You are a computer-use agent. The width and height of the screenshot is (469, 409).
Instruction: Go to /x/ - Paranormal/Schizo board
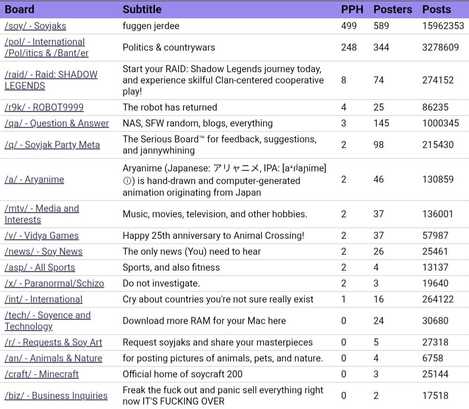pos(54,283)
